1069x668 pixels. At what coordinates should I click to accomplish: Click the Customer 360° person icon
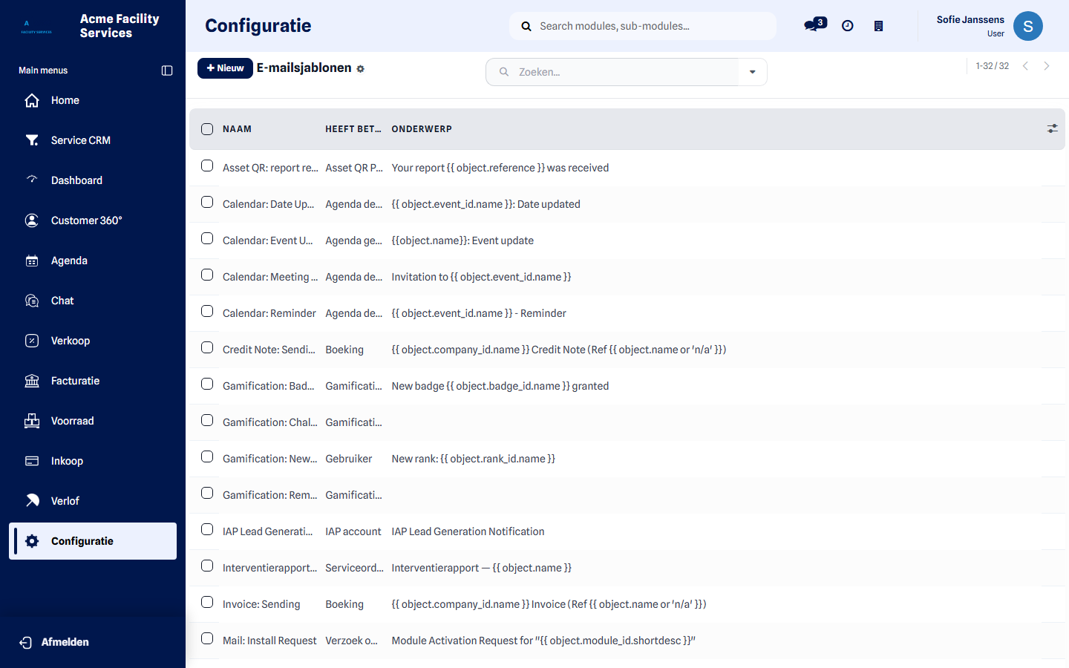[x=32, y=220]
